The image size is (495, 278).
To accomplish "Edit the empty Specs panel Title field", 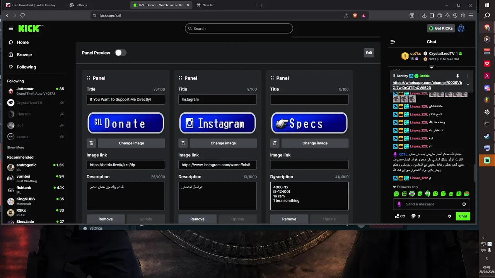I will [x=309, y=100].
